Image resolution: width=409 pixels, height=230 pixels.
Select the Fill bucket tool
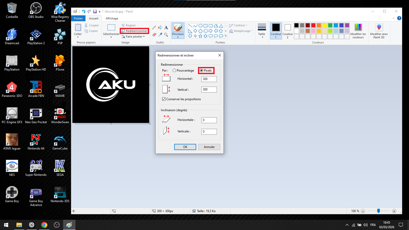(x=160, y=28)
